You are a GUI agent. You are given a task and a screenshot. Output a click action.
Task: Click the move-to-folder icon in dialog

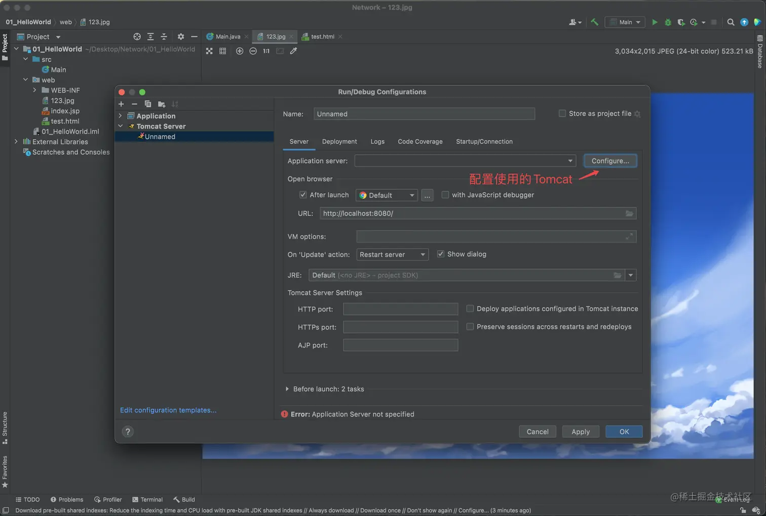coord(162,104)
